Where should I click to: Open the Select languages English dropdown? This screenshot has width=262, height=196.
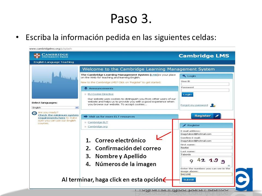pos(55,108)
